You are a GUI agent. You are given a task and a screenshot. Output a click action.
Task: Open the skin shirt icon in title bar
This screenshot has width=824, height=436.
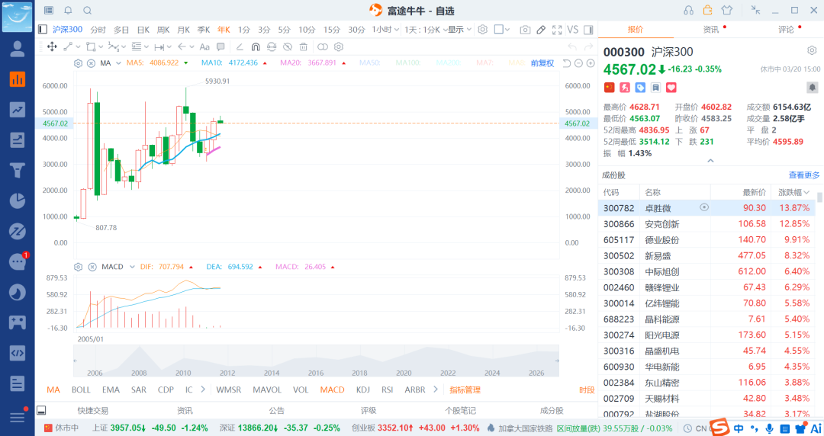(x=727, y=11)
